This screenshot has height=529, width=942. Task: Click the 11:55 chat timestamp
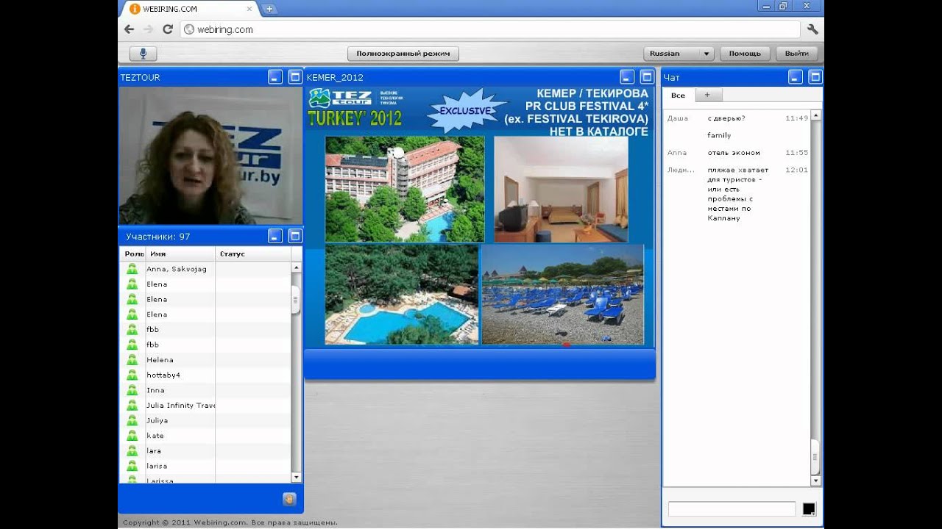pos(796,153)
